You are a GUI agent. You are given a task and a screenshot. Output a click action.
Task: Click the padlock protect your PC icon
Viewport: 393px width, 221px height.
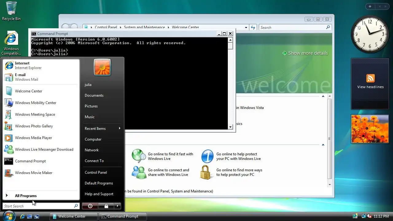pyautogui.click(x=206, y=173)
